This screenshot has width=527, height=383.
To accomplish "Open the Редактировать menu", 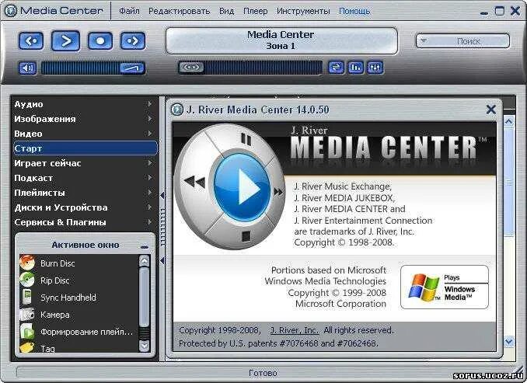I will [x=179, y=11].
